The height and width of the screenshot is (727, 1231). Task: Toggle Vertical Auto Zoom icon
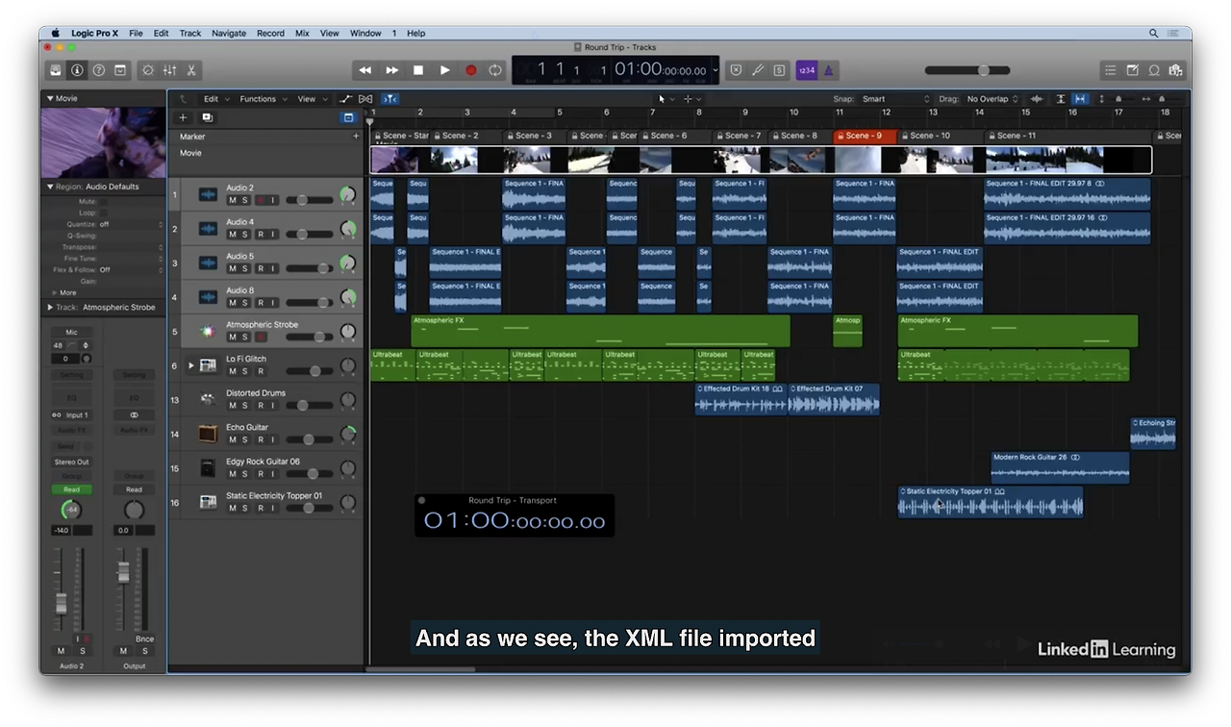coord(1061,99)
